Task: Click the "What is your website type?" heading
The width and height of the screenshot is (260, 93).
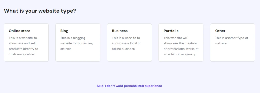Action: (40, 11)
